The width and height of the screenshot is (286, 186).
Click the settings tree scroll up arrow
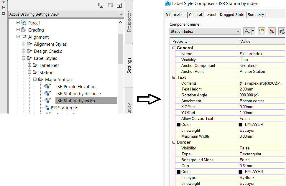coord(120,22)
